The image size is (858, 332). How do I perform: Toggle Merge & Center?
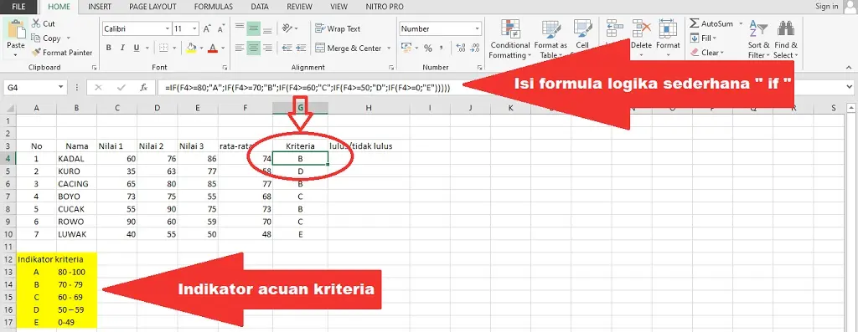coord(348,48)
